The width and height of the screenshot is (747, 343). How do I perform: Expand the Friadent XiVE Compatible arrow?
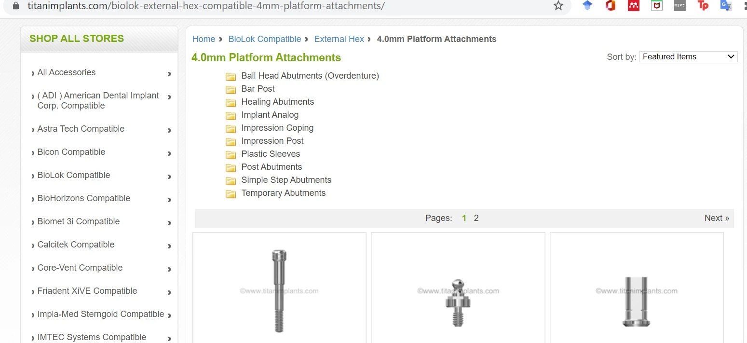pos(169,292)
